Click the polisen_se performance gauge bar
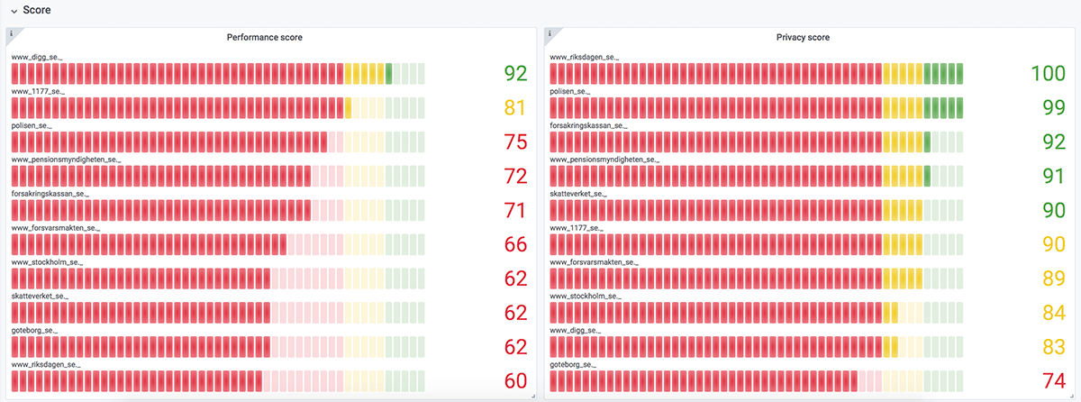The height and width of the screenshot is (402, 1081). 218,142
